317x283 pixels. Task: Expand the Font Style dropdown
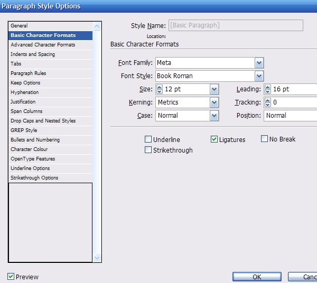tap(259, 76)
